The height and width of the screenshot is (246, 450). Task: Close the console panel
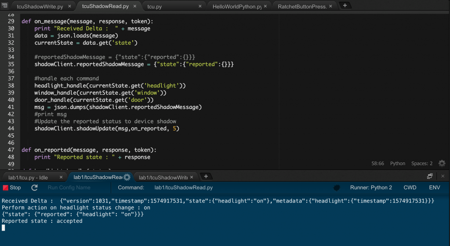coord(443,176)
